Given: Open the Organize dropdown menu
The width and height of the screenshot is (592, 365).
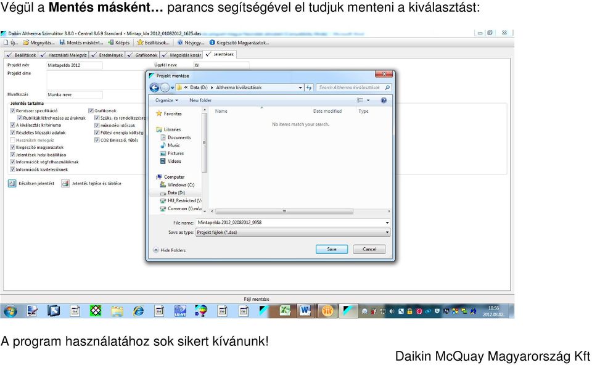Looking at the screenshot, I should pos(166,100).
